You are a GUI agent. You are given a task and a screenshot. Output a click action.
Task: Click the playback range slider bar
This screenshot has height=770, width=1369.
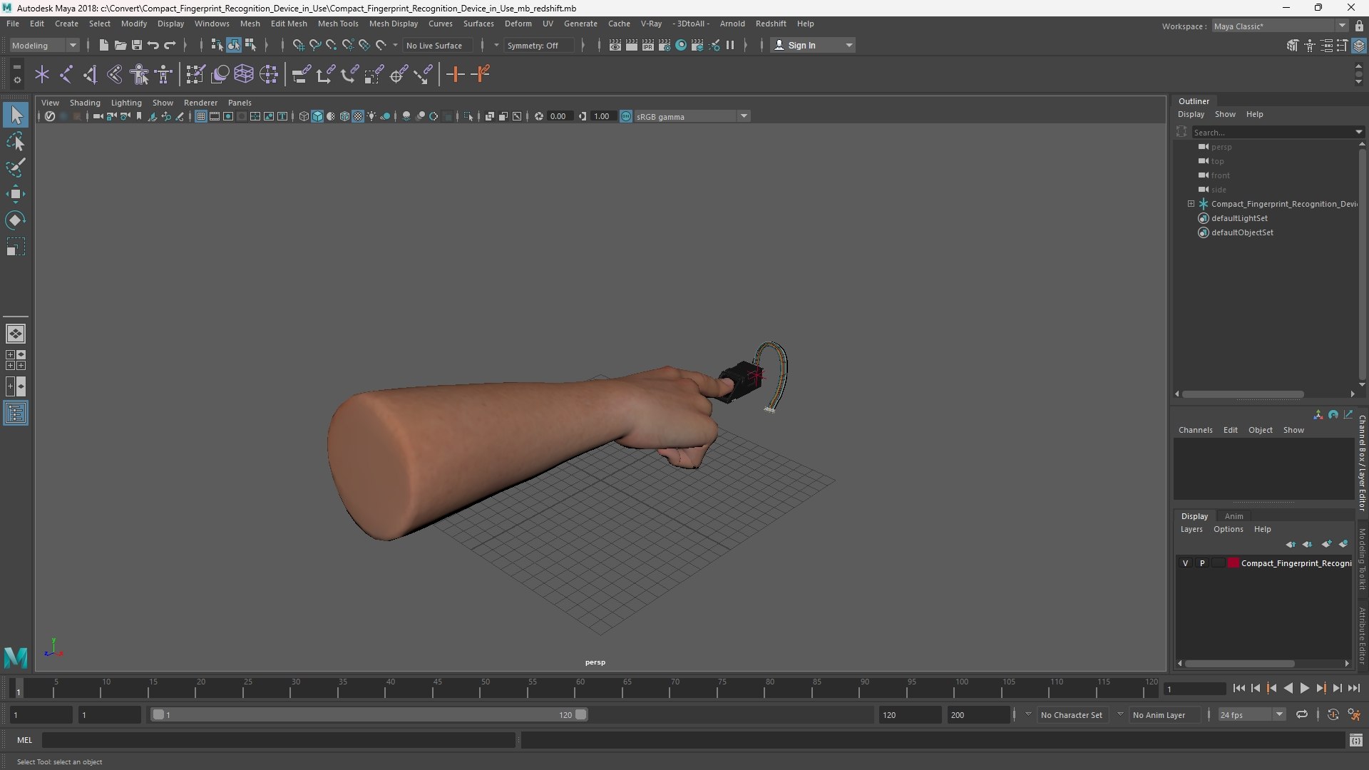click(369, 714)
